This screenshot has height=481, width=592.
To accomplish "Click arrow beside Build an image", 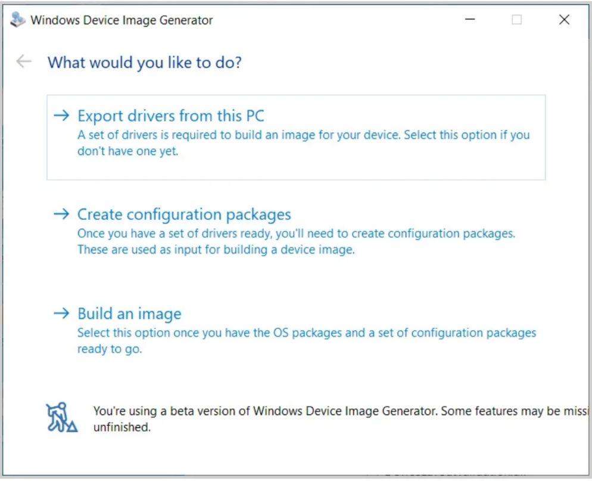I will point(61,313).
